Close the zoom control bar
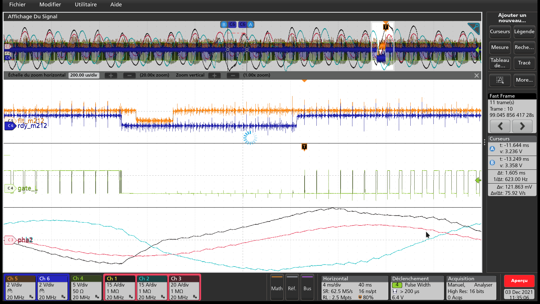The image size is (540, 304). (476, 75)
